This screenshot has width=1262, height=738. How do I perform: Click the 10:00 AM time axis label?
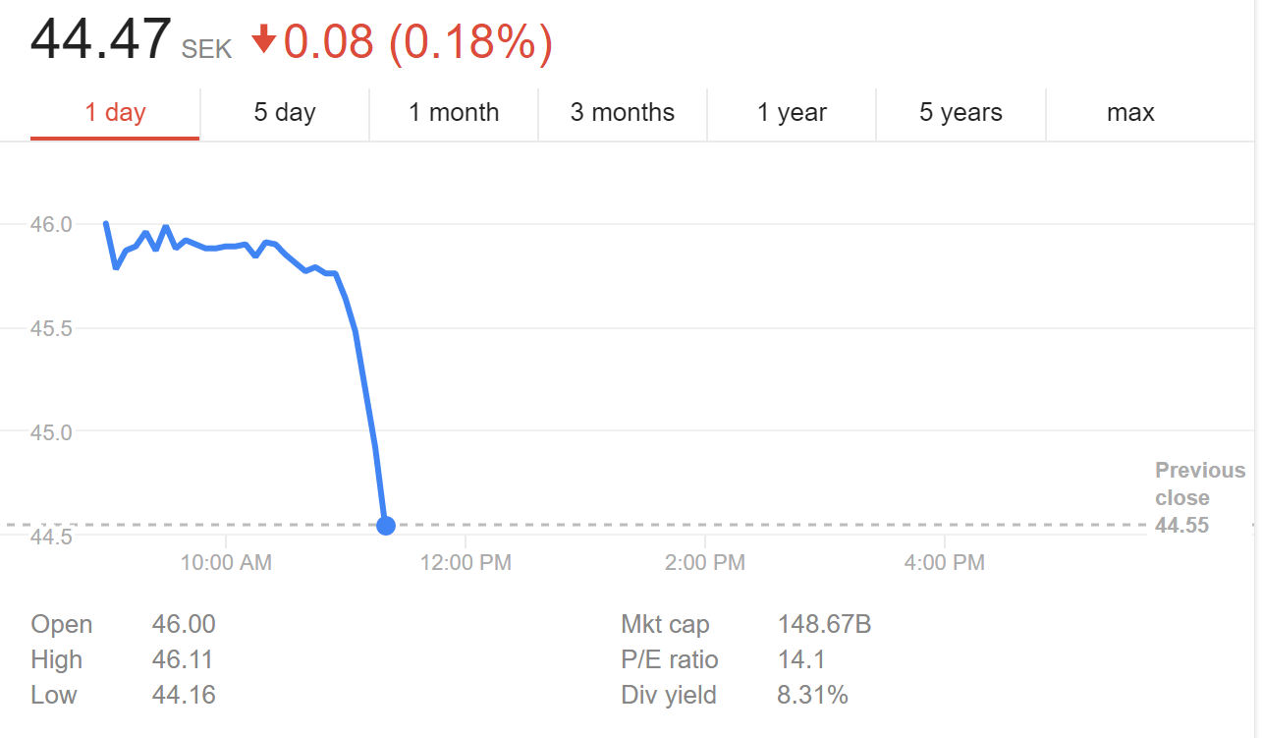(x=226, y=563)
